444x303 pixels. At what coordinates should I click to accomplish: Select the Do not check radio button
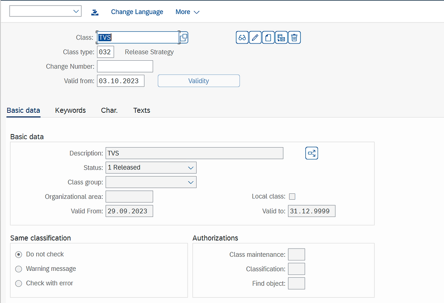pos(19,255)
